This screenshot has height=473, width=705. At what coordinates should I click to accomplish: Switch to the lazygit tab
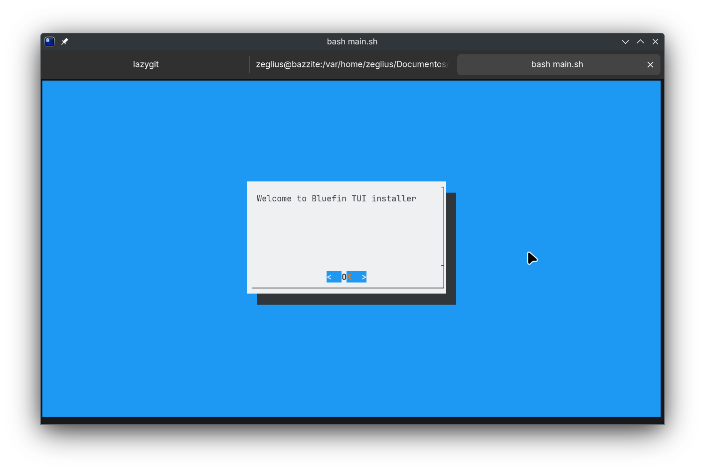pos(146,64)
